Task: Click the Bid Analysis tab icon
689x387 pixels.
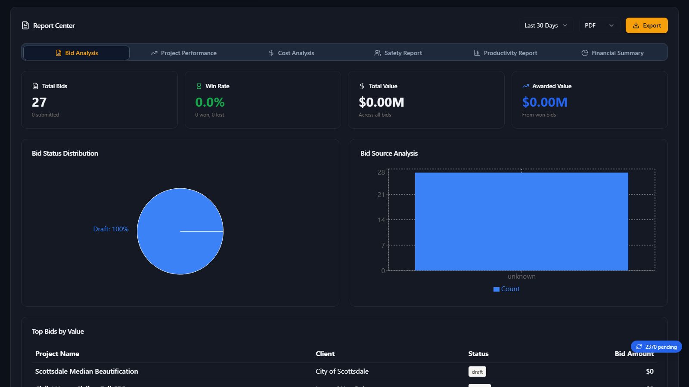Action: 59,53
